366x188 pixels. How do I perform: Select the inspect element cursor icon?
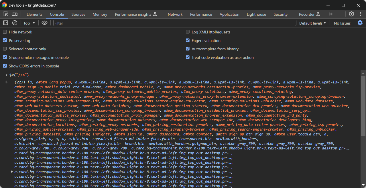(x=5, y=14)
